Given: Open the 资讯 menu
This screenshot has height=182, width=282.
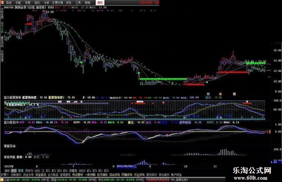Looking at the screenshot, I should coord(69,2).
